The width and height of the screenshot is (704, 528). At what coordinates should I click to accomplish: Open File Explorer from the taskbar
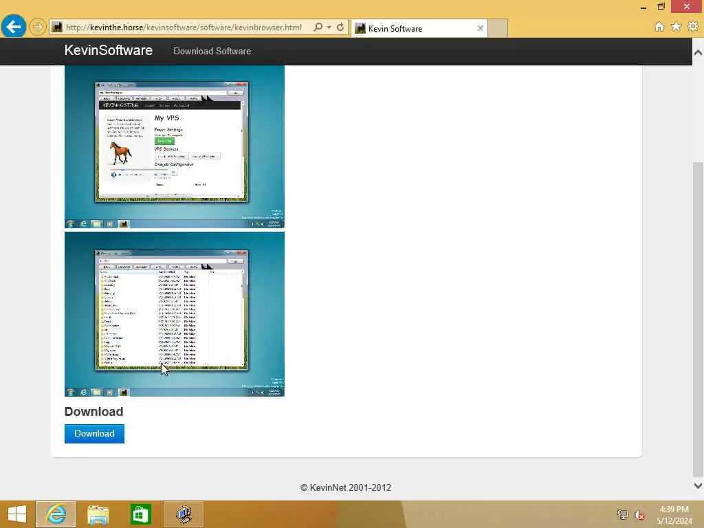click(x=98, y=514)
